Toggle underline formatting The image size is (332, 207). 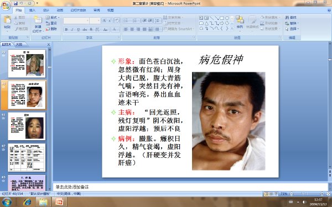(78, 29)
